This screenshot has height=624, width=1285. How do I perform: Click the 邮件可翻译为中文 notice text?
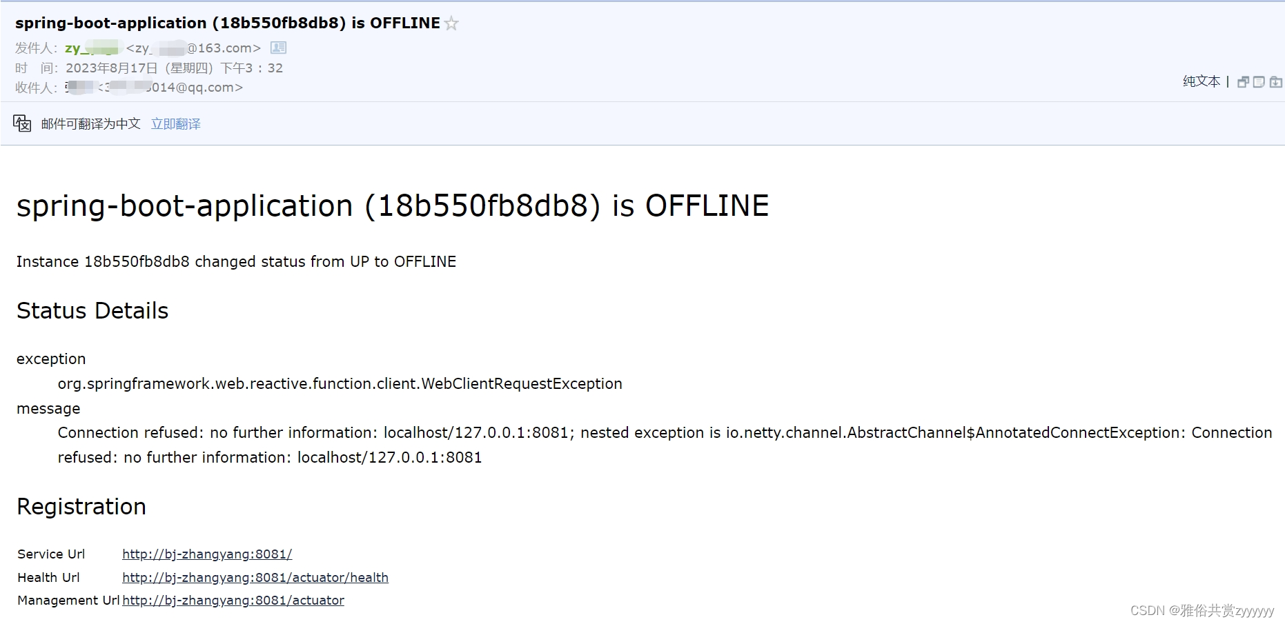90,124
